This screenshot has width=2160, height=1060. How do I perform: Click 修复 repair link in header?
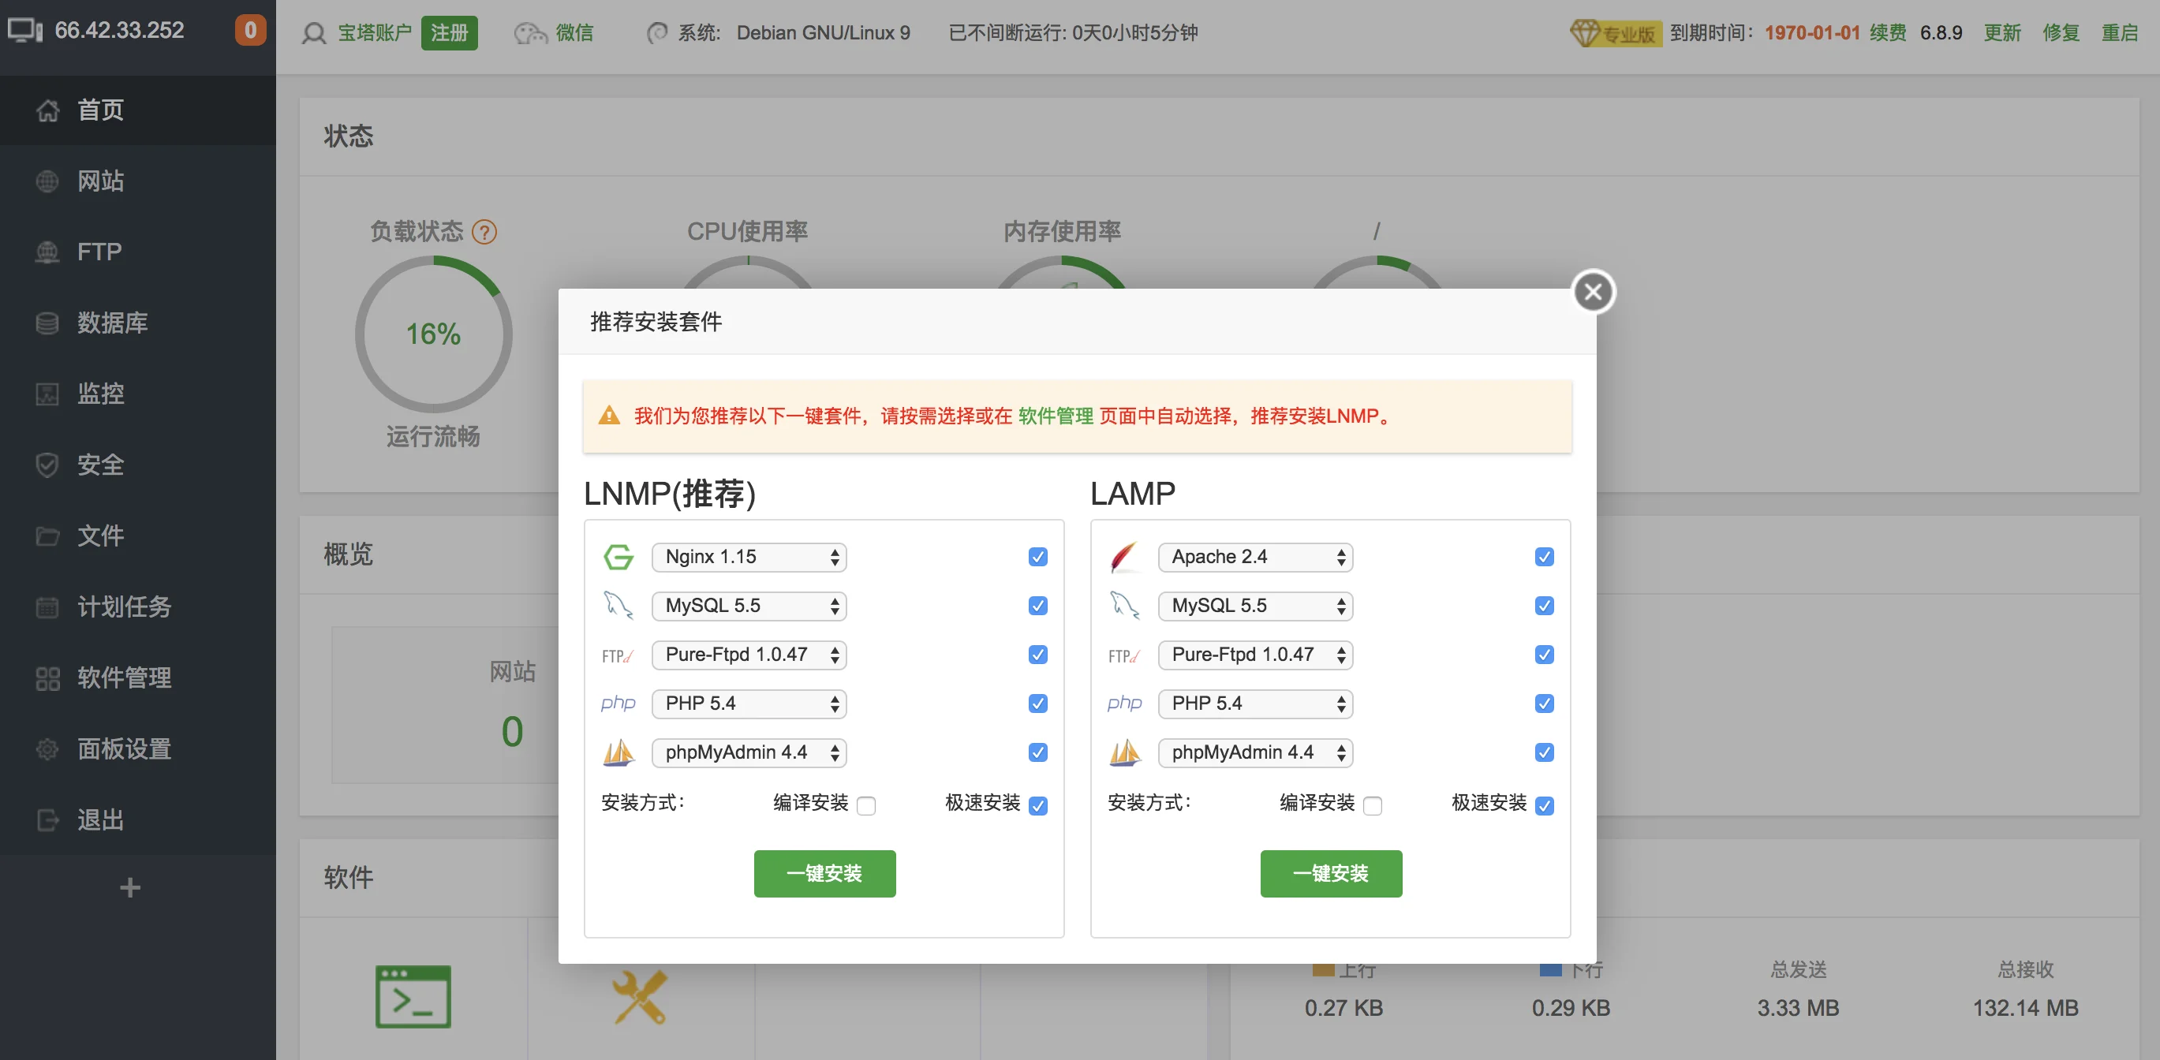point(2061,32)
